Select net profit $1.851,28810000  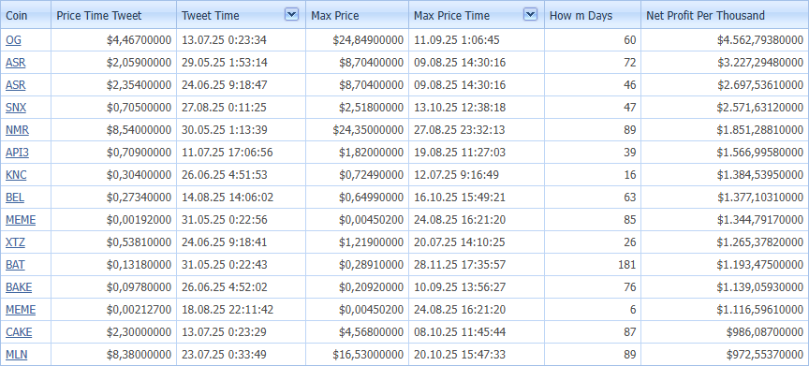pyautogui.click(x=725, y=130)
